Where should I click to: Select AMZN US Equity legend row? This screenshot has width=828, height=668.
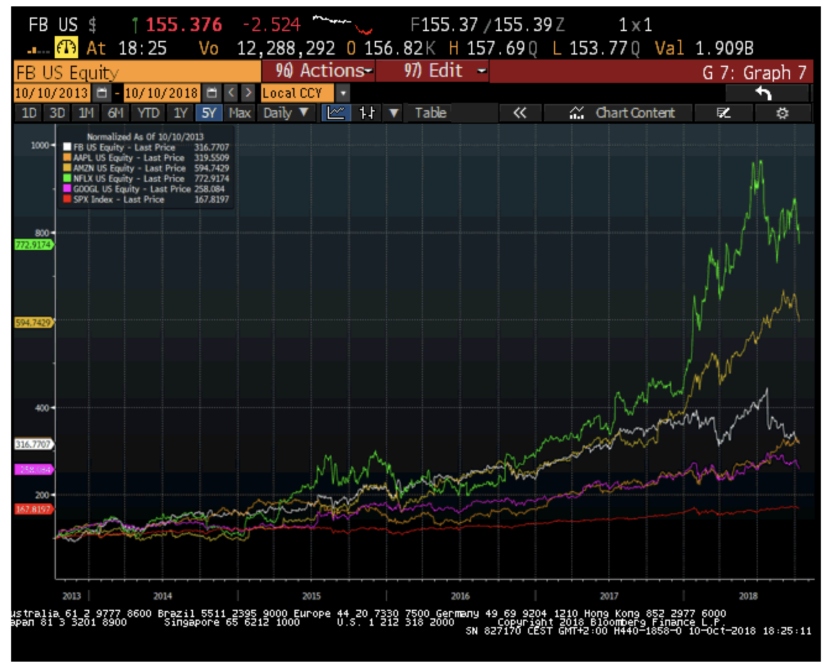coord(146,168)
